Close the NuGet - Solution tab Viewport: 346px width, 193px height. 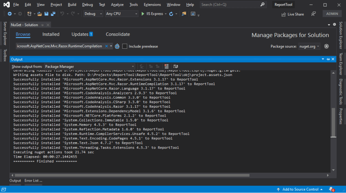click(48, 25)
